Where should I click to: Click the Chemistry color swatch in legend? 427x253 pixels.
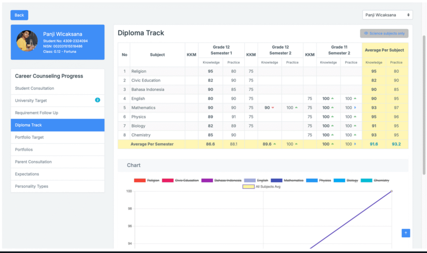366,180
